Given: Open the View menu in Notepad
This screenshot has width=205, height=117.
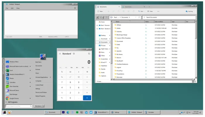Looking at the screenshot, I should pyautogui.click(x=18, y=8).
